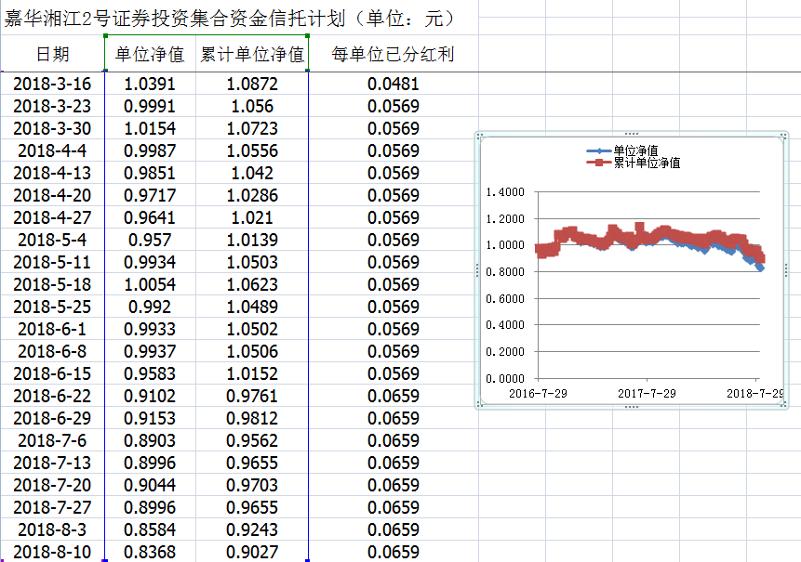
Task: Click the unit value cell 0.957
Action: (x=150, y=240)
